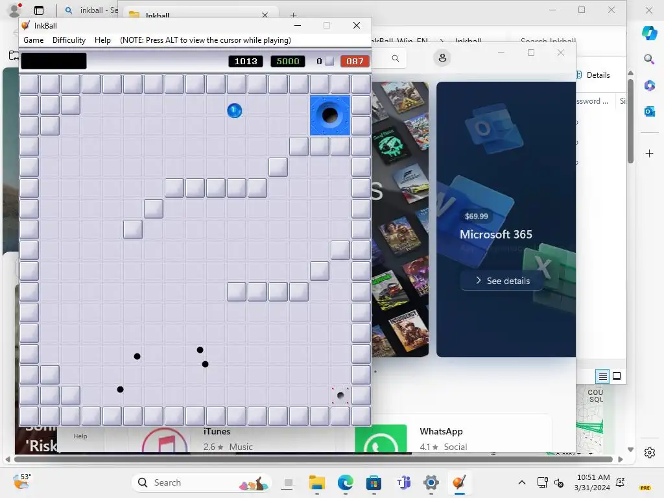Show hidden system tray icons
The height and width of the screenshot is (498, 664).
coord(522,482)
